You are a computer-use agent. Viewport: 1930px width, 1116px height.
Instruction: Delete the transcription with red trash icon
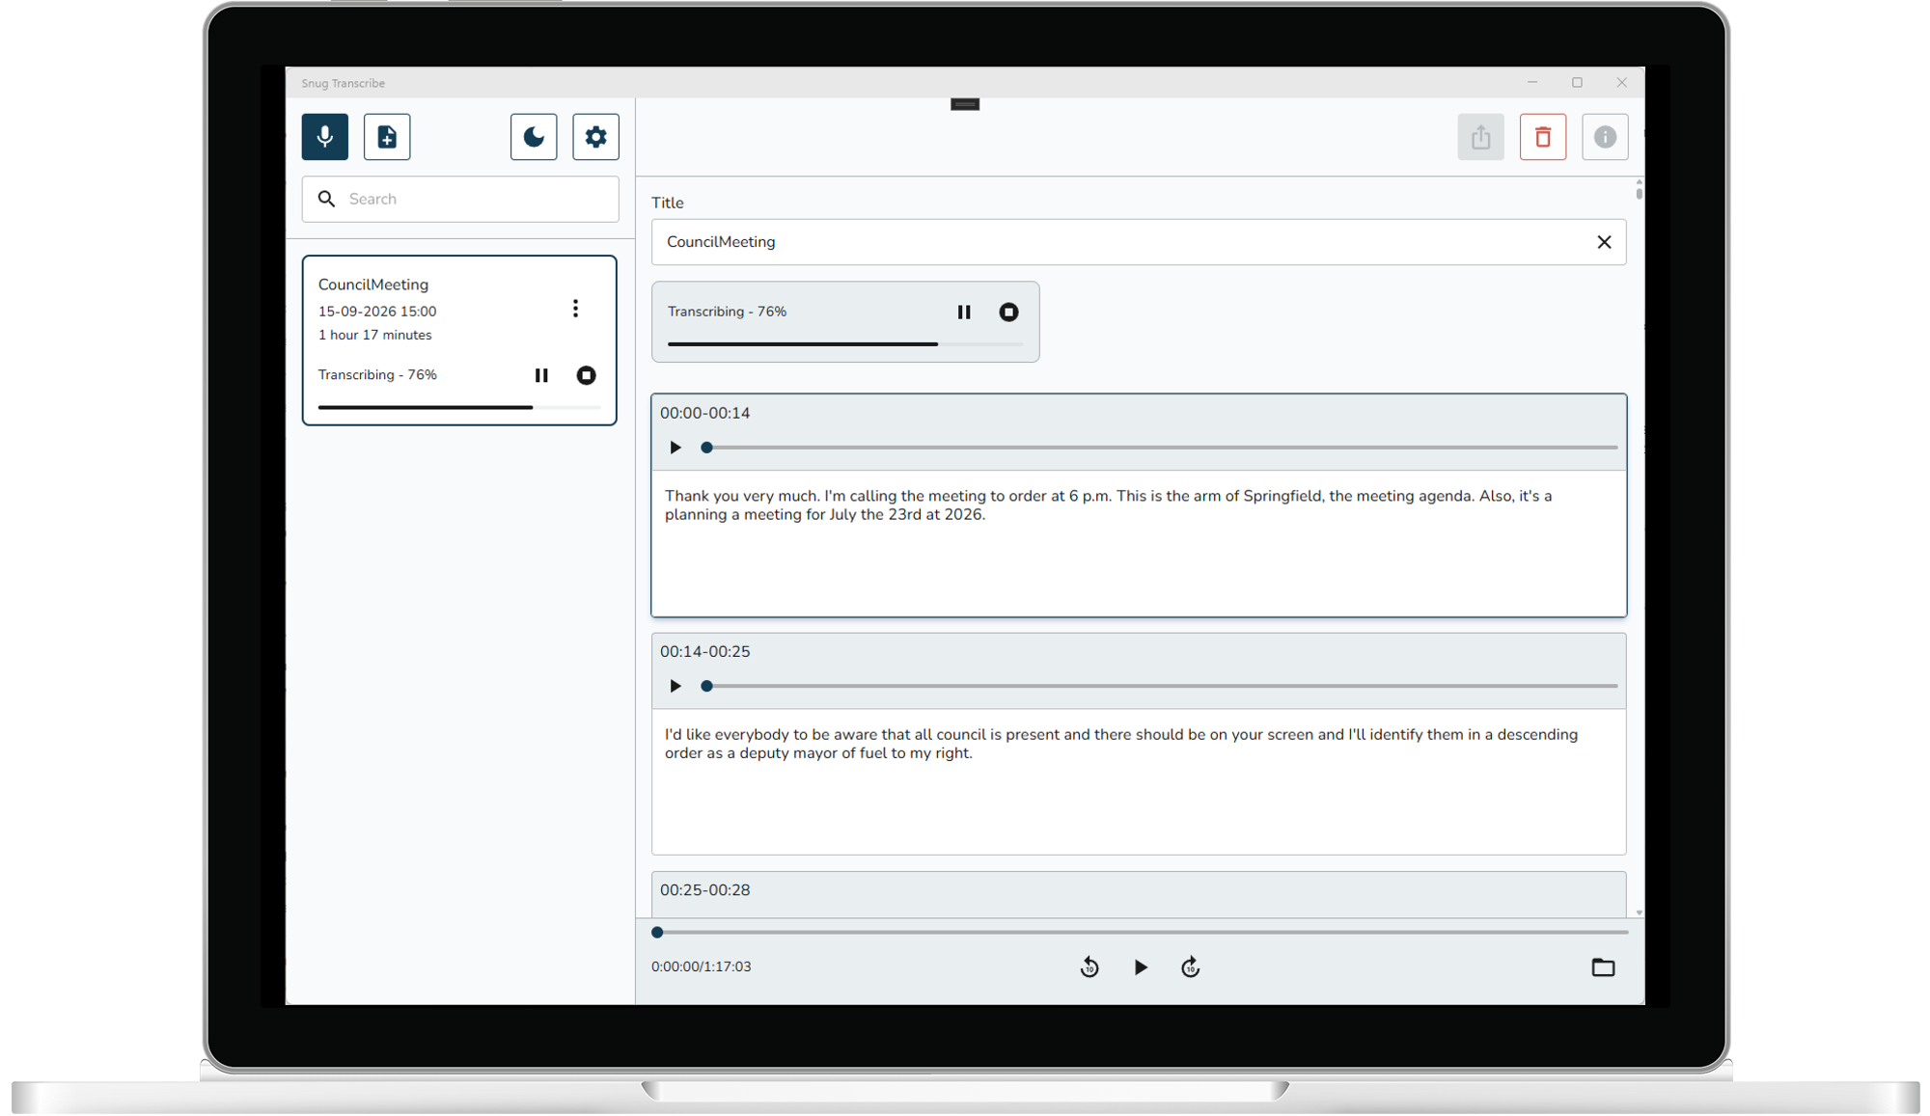[x=1543, y=137]
